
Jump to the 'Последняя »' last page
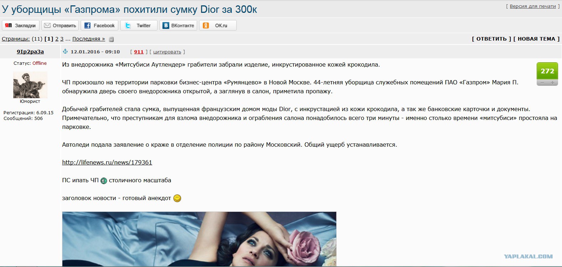[89, 39]
